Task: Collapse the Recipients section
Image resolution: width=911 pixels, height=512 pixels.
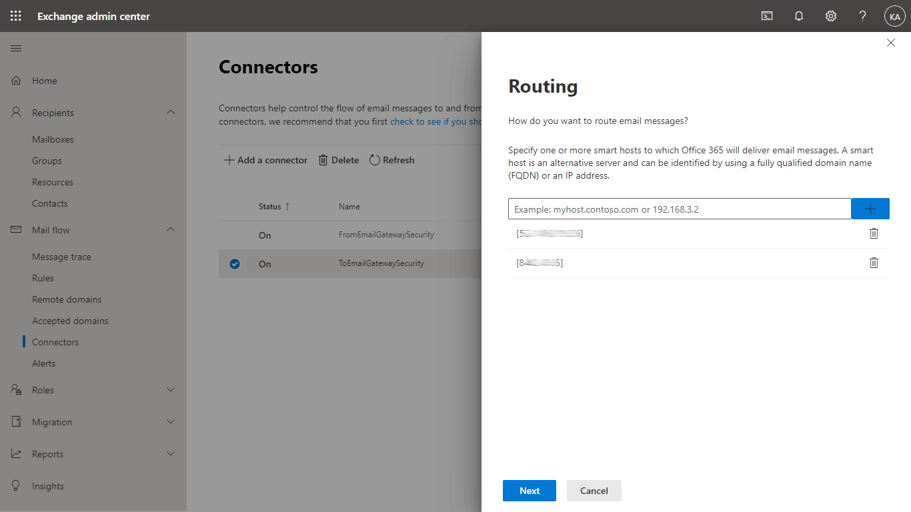Action: pyautogui.click(x=171, y=113)
